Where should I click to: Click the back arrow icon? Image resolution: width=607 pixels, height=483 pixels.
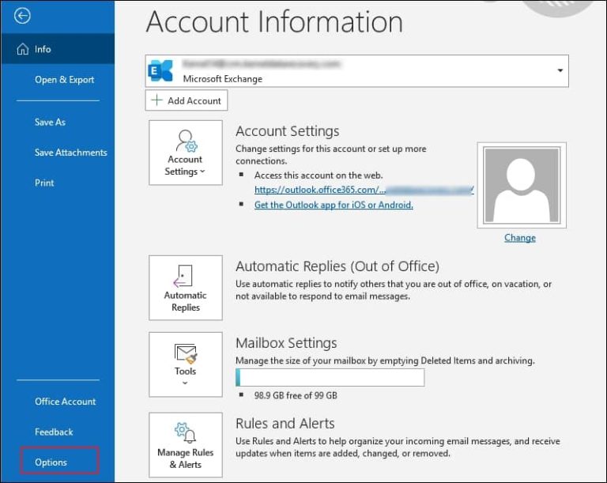(22, 16)
